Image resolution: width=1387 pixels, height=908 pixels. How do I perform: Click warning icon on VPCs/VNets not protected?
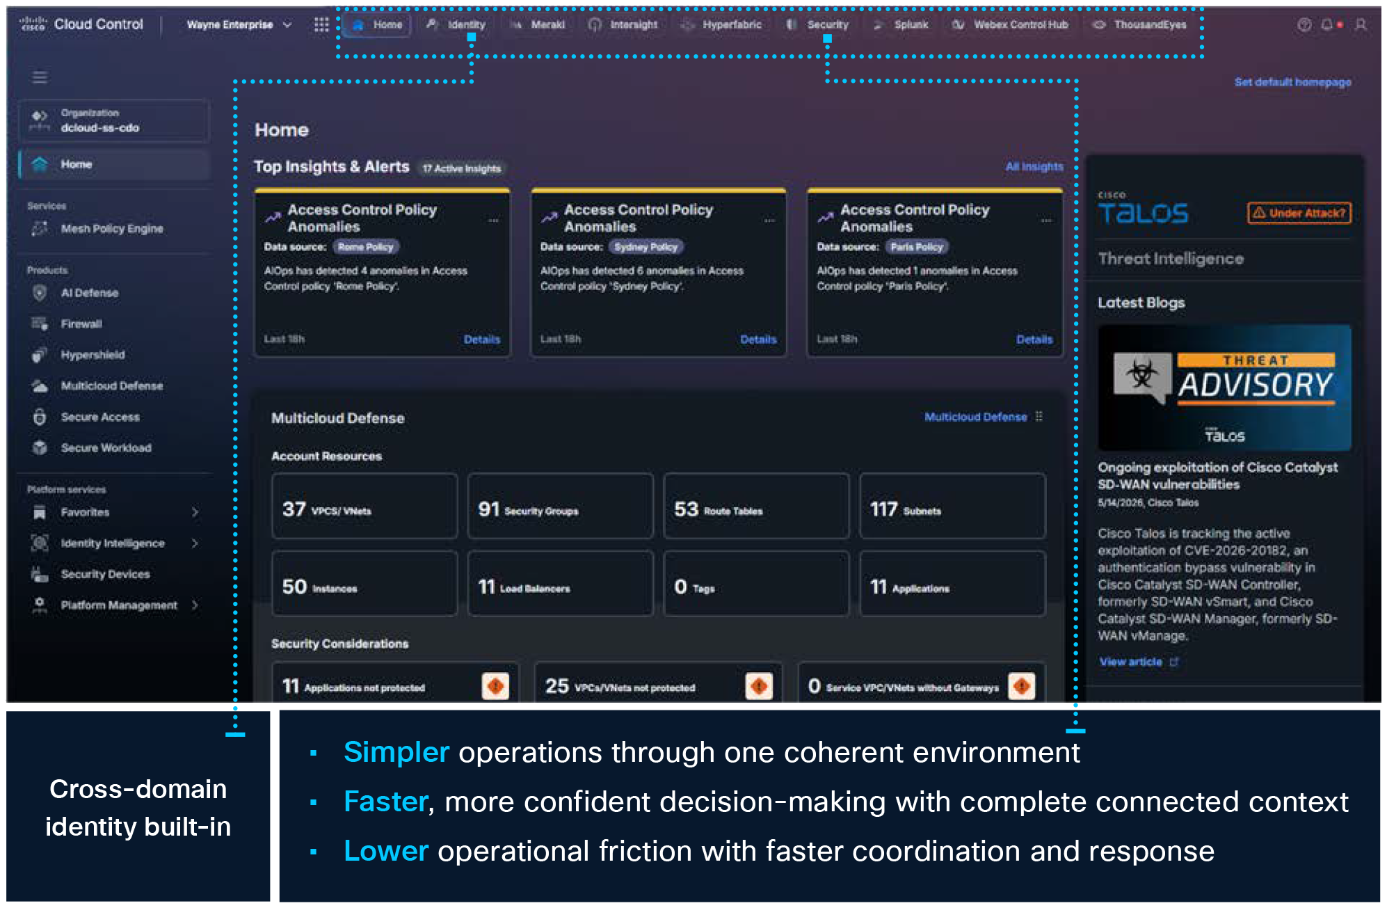[x=758, y=687]
